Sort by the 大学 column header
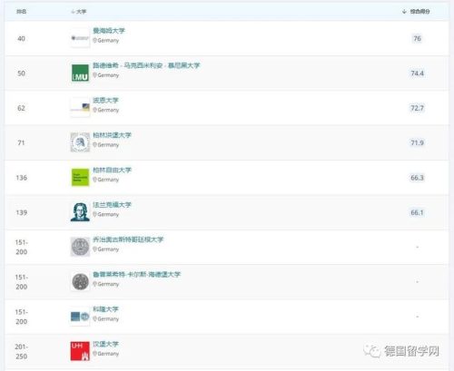Image resolution: width=454 pixels, height=371 pixels. coord(79,12)
